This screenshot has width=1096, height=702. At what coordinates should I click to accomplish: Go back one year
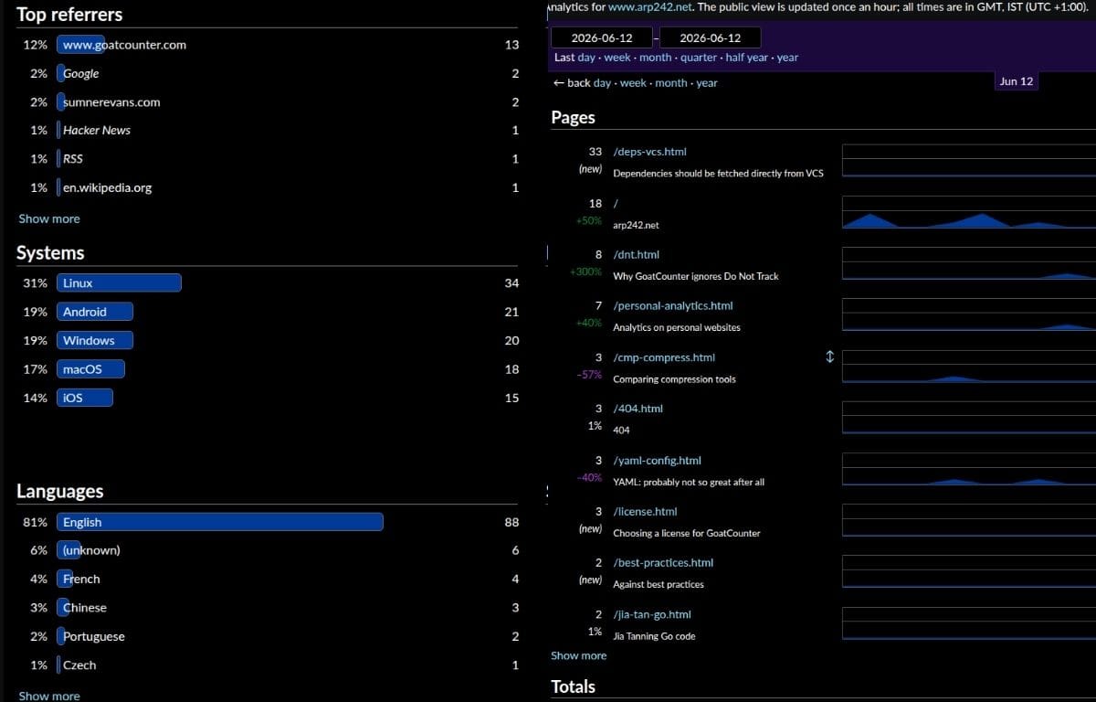pyautogui.click(x=707, y=82)
